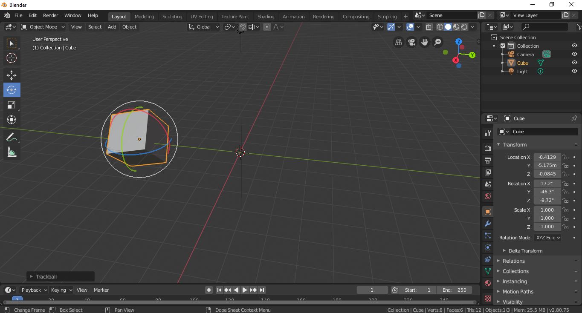Switch to the Shading workspace tab
The image size is (582, 313).
click(x=266, y=16)
